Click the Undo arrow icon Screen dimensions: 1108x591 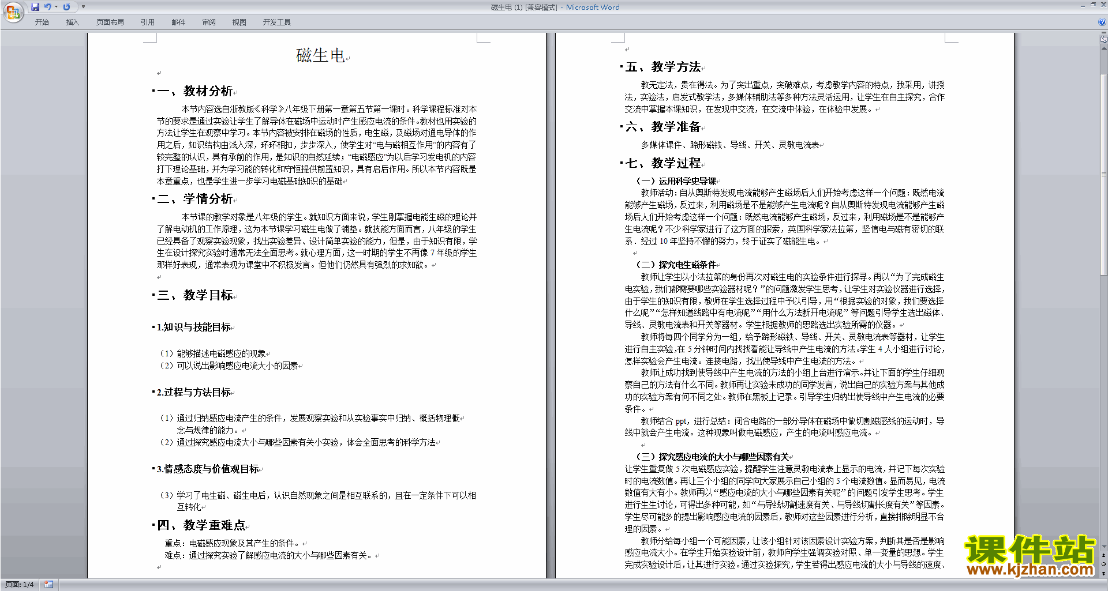tap(48, 7)
